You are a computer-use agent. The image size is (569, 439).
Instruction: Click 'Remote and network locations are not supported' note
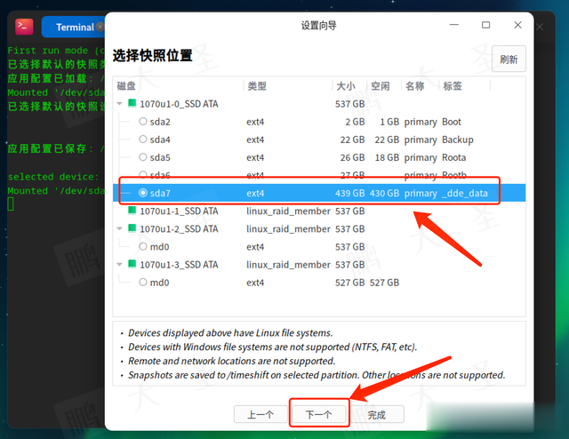[231, 361]
